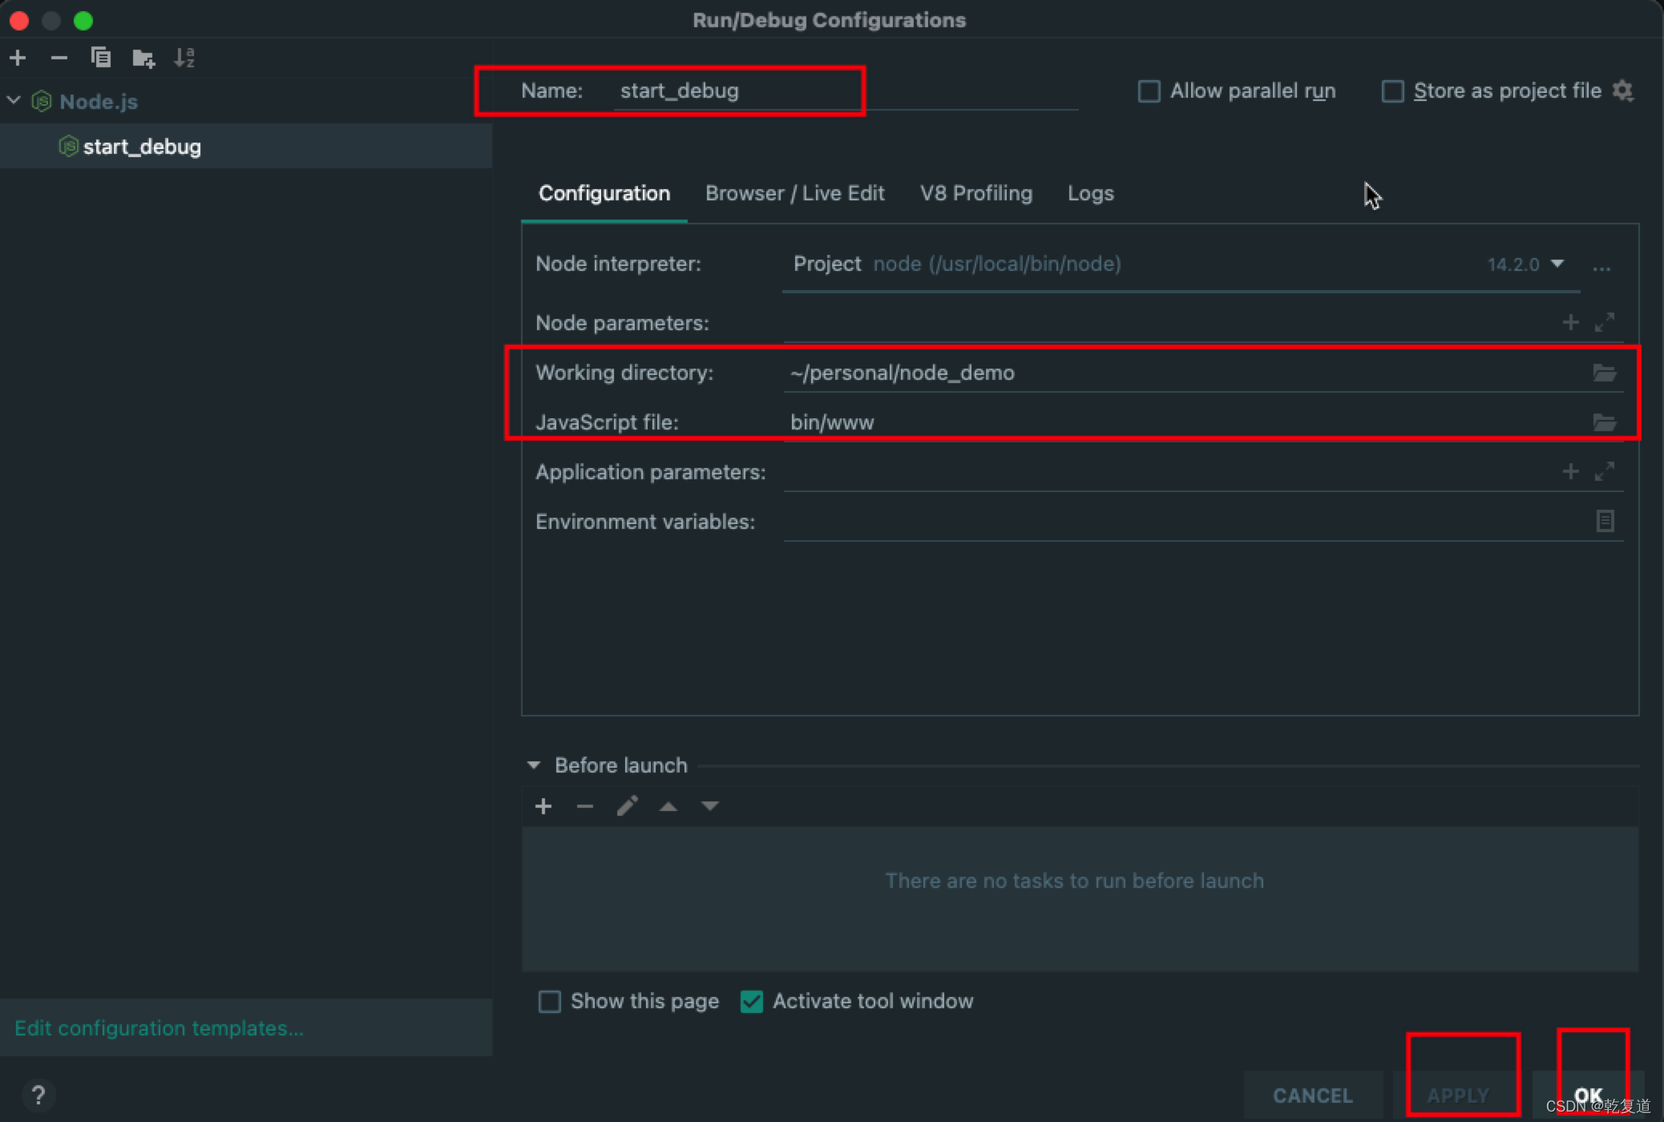Collapse the Before launch section
The width and height of the screenshot is (1664, 1122).
tap(534, 765)
